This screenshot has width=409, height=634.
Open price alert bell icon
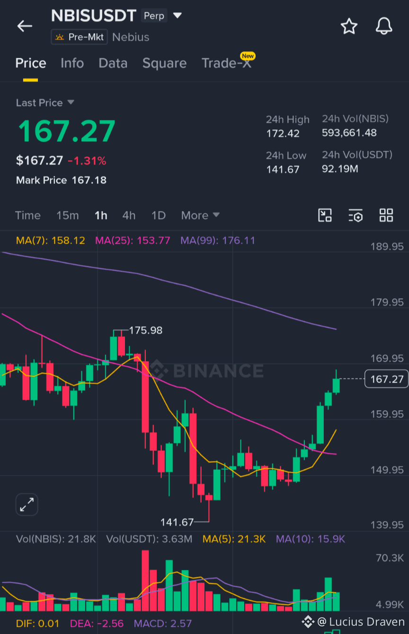384,26
